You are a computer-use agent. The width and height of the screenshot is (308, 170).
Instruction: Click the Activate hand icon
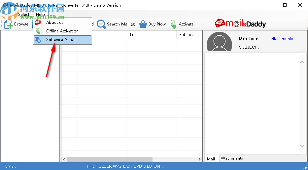(173, 24)
